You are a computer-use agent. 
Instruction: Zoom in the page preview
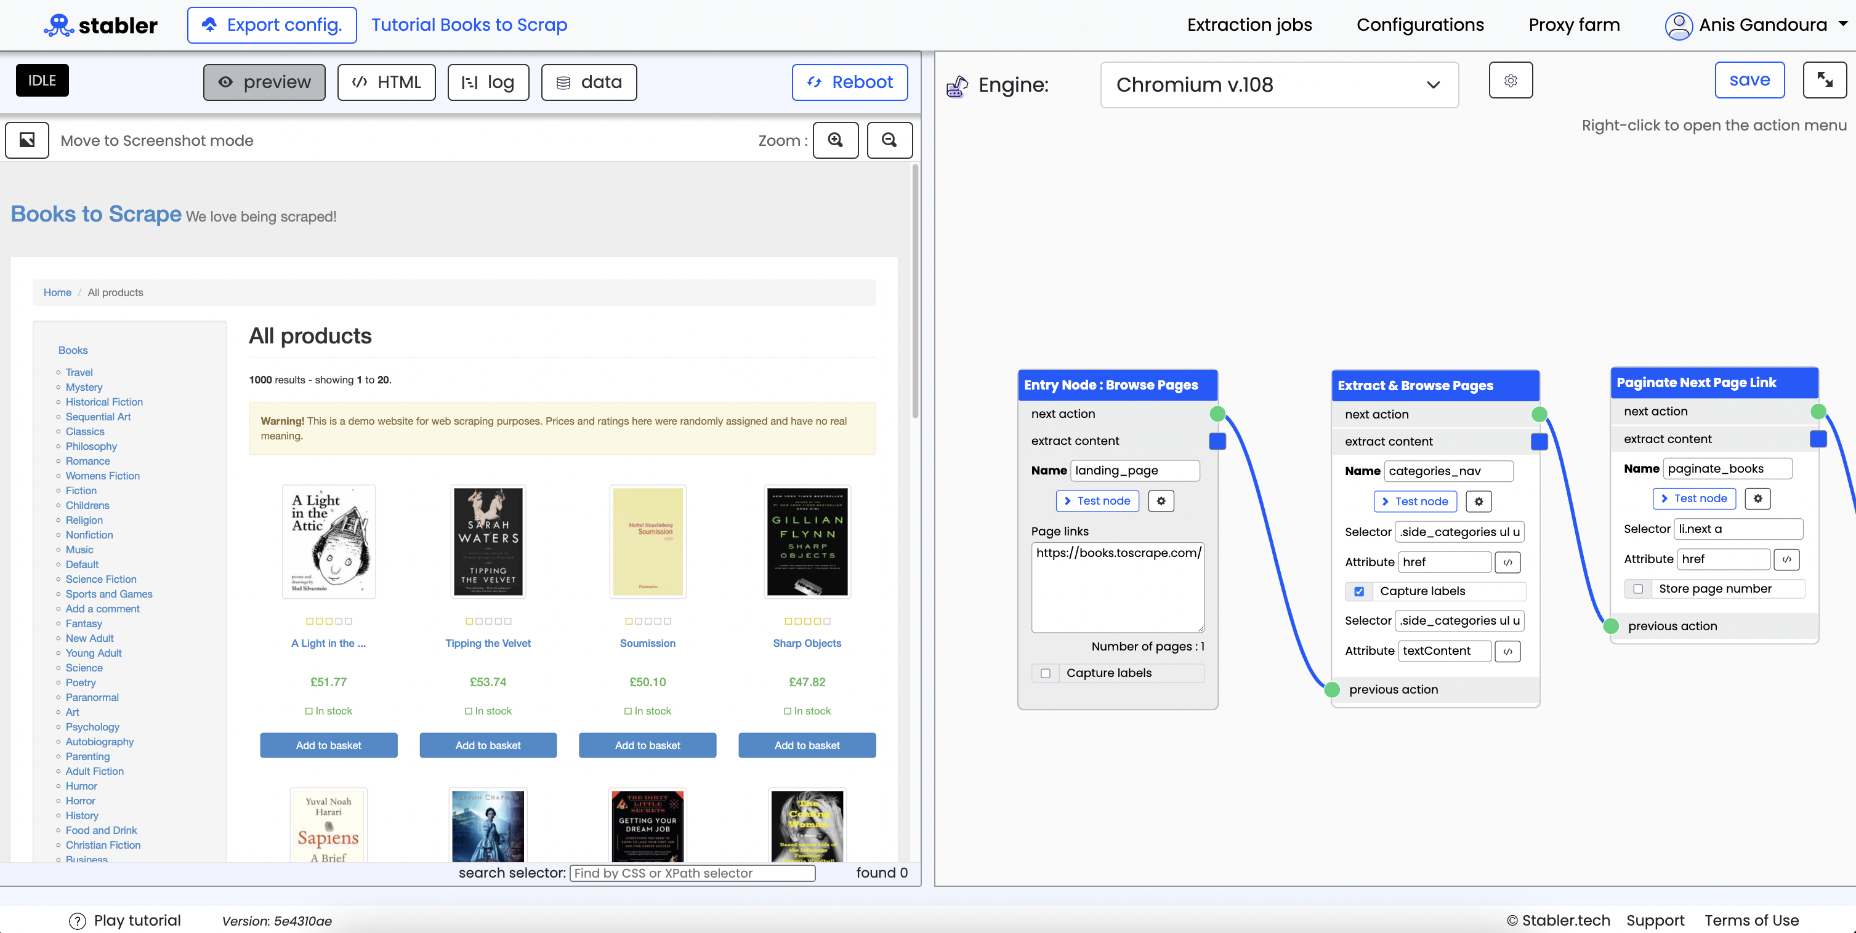click(x=835, y=140)
